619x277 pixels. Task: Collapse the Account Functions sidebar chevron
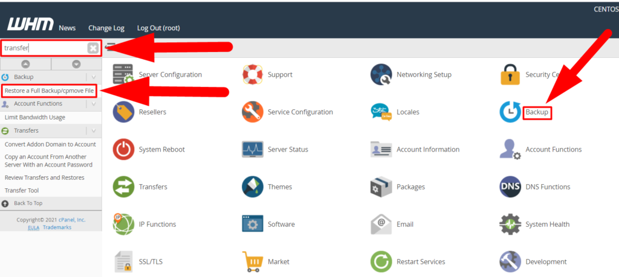click(x=94, y=104)
